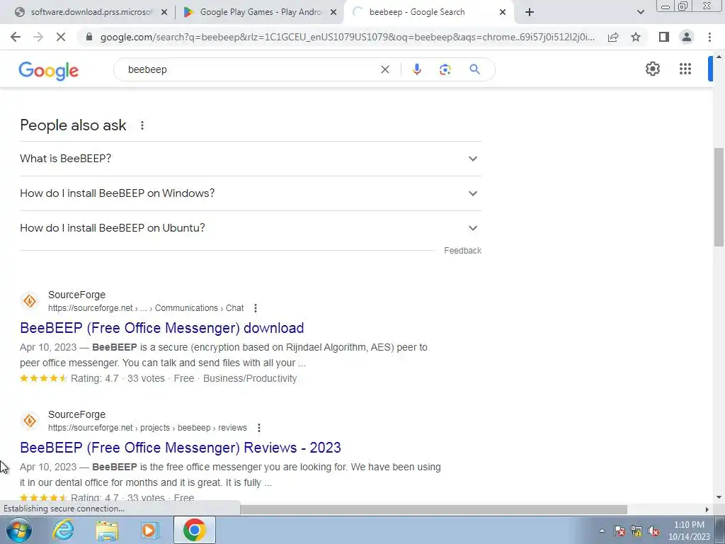The image size is (725, 544).
Task: Open Google quick settings gear
Action: click(x=652, y=69)
